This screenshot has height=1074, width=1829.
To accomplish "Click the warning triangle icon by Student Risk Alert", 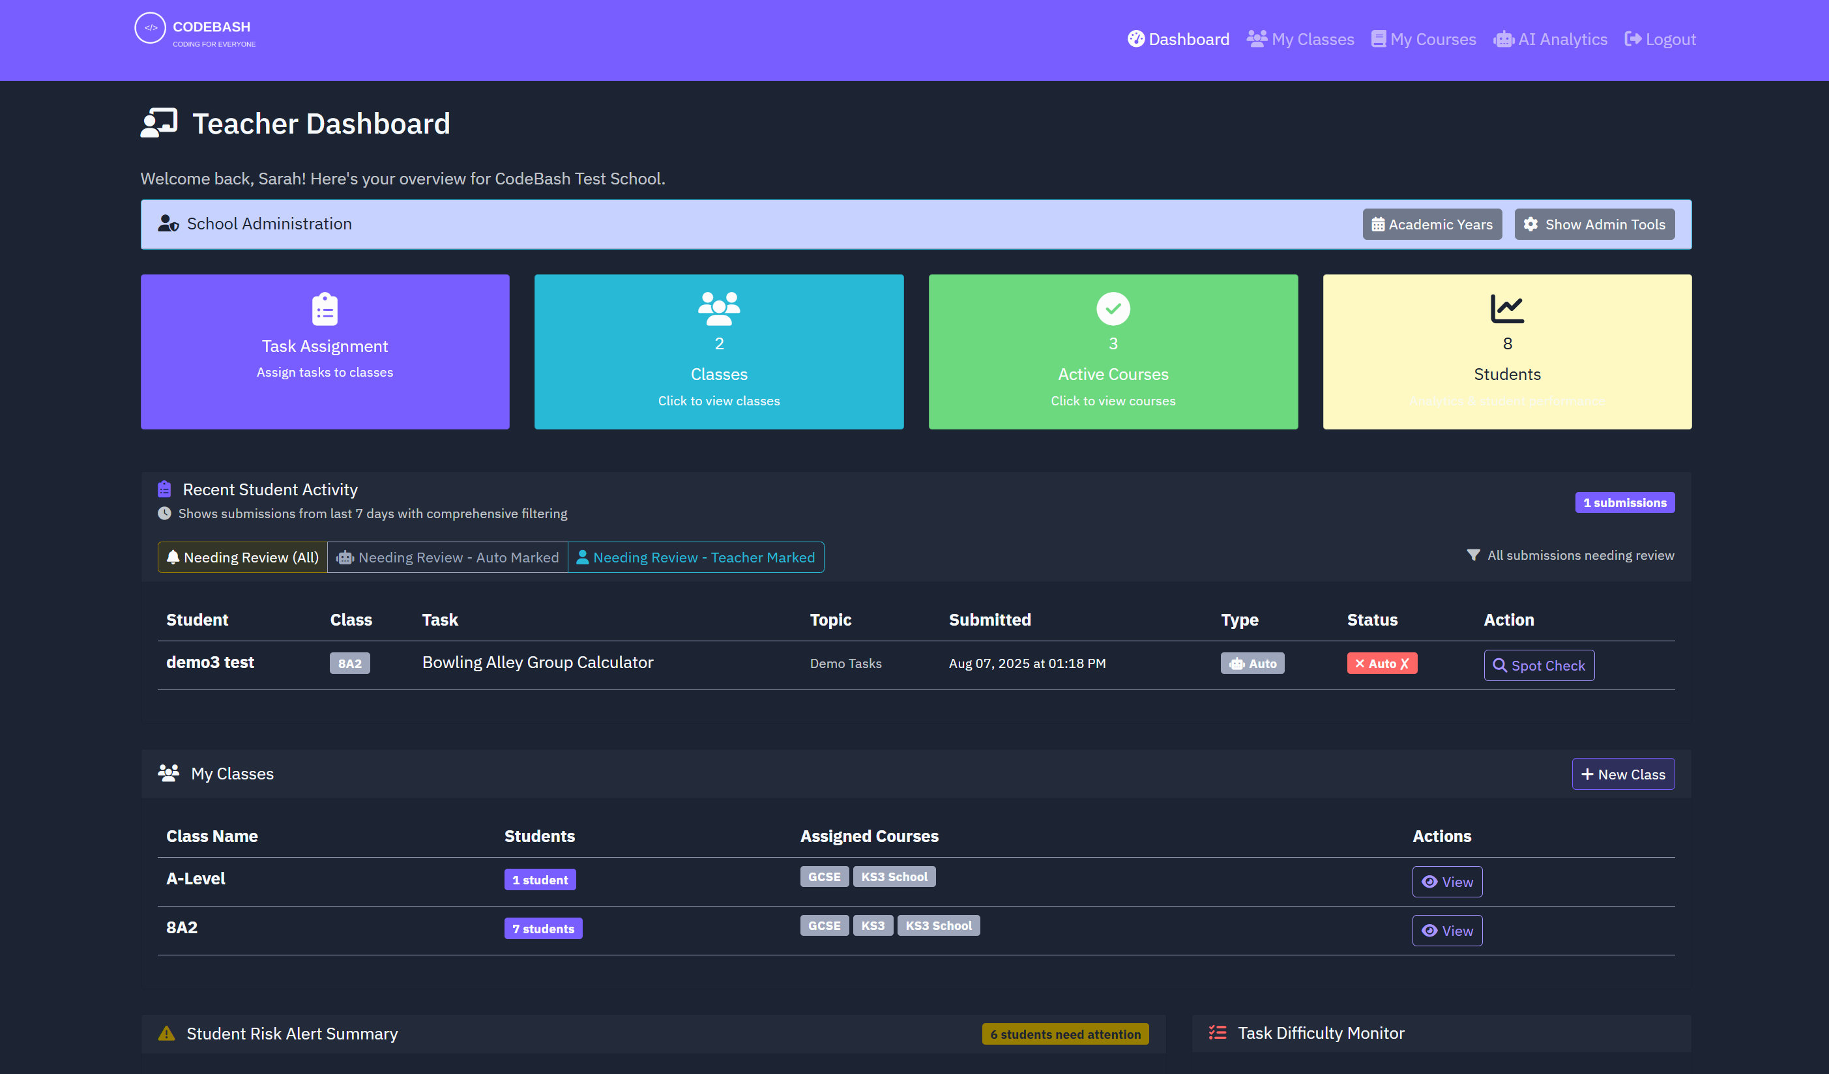I will point(166,1034).
